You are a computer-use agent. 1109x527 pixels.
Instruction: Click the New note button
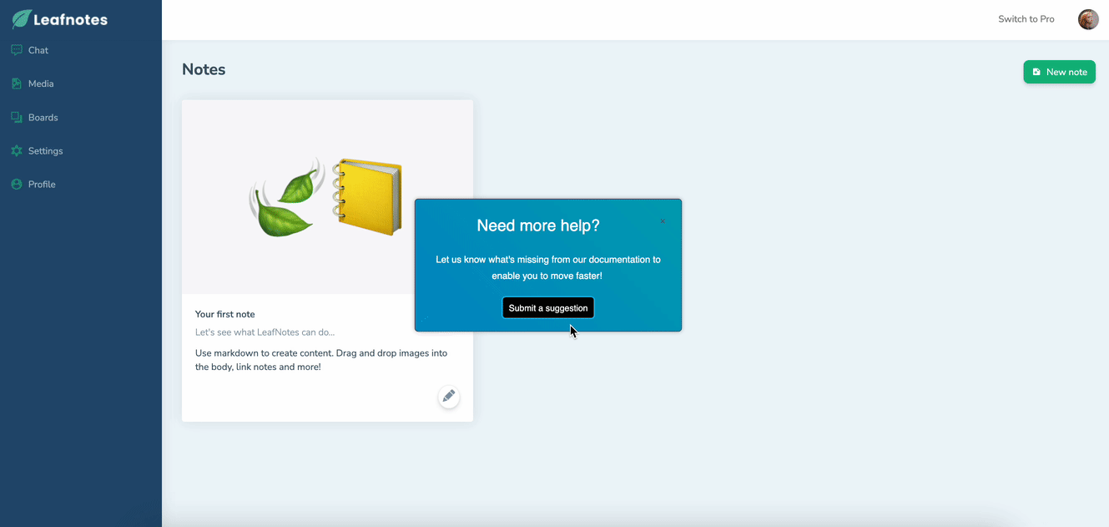(x=1059, y=72)
